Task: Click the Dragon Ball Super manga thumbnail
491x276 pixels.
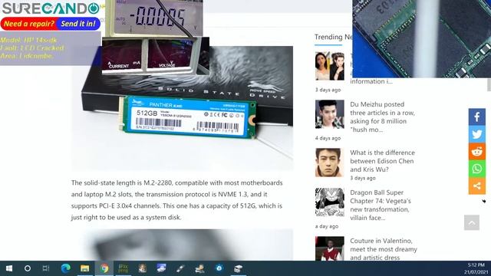Action: click(329, 202)
